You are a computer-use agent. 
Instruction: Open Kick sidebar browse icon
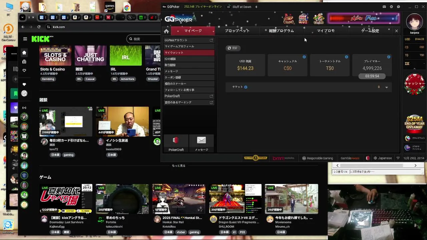click(x=24, y=62)
